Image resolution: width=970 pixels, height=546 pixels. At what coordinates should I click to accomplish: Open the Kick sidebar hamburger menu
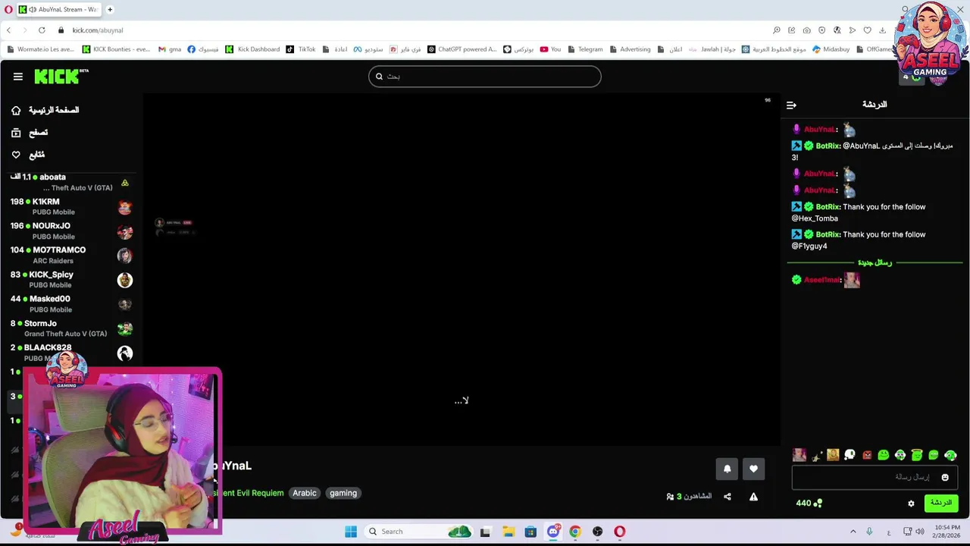[17, 77]
